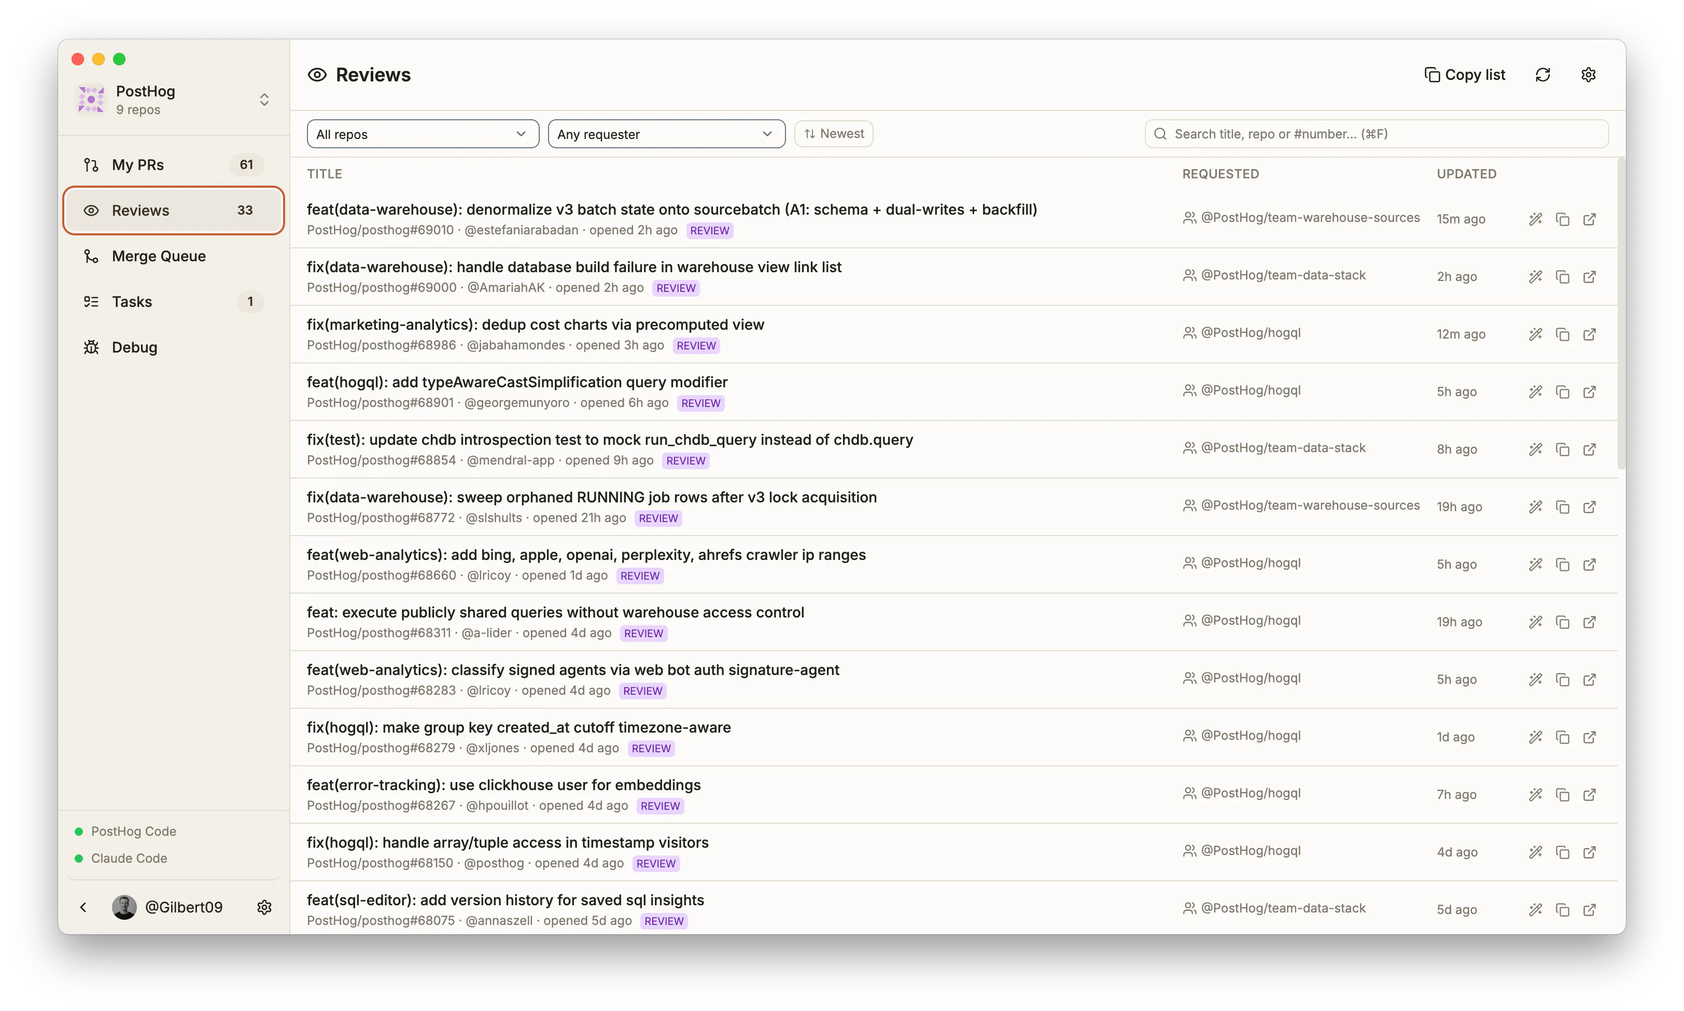
Task: Open the Any requester dropdown
Action: 666,134
